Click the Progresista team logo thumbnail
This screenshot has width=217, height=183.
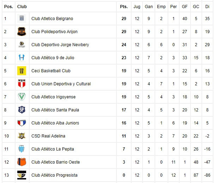click(x=22, y=175)
